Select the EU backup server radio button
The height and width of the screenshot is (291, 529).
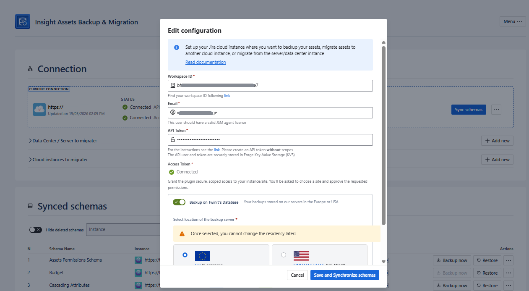click(185, 255)
